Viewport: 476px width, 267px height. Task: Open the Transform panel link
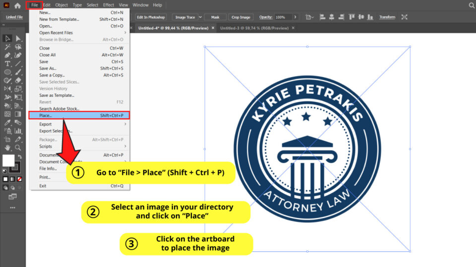pyautogui.click(x=387, y=17)
